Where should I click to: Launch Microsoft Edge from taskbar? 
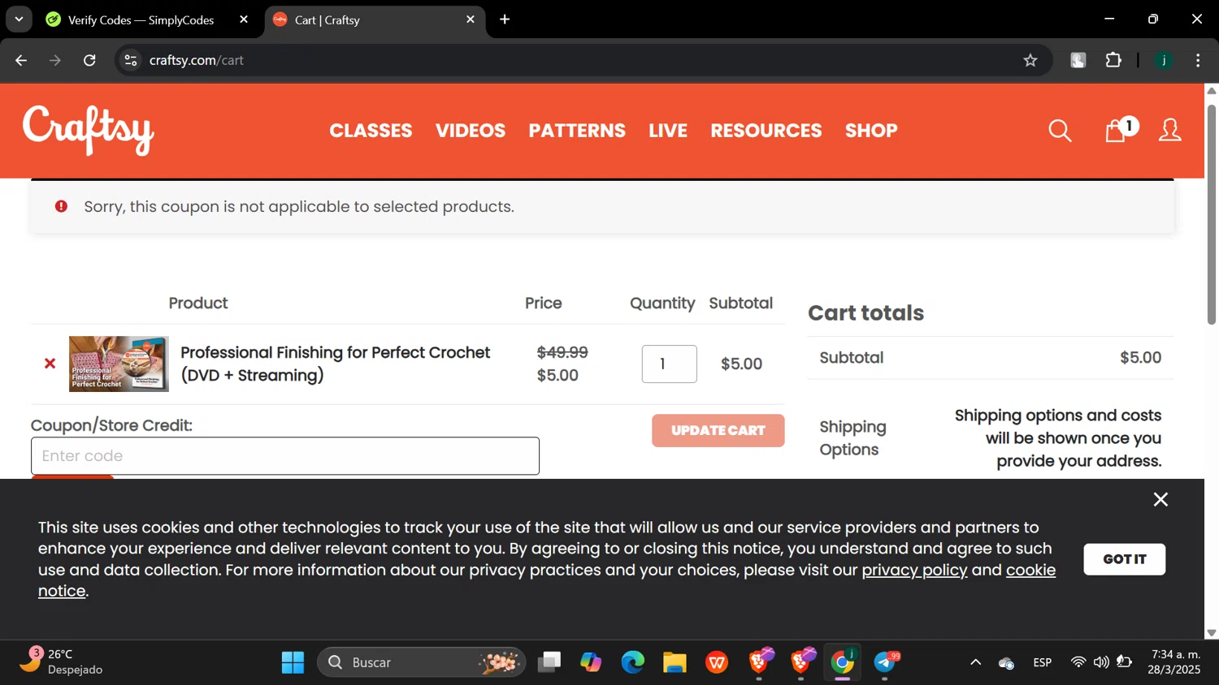[632, 662]
